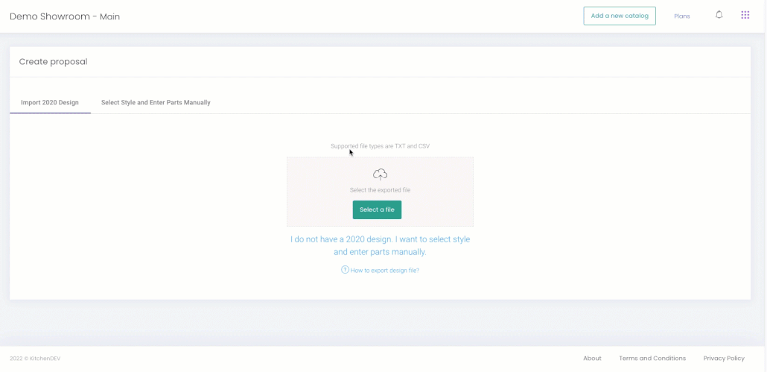Viewport: 767px width, 372px height.
Task: Open the notifications bell icon
Action: (x=719, y=15)
